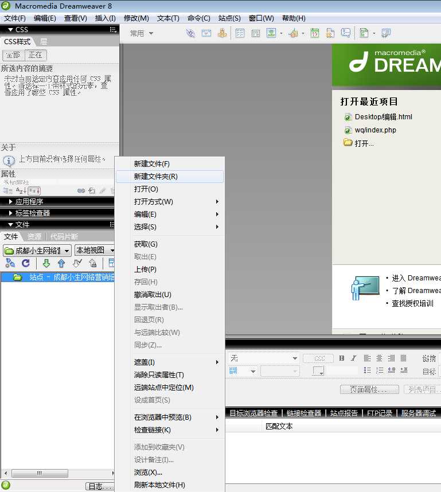Insert a Named Anchor from toolbar
The width and height of the screenshot is (441, 492).
click(x=223, y=33)
